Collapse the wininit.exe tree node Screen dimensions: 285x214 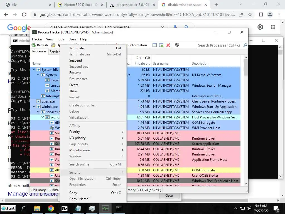pyautogui.click(x=34, y=106)
